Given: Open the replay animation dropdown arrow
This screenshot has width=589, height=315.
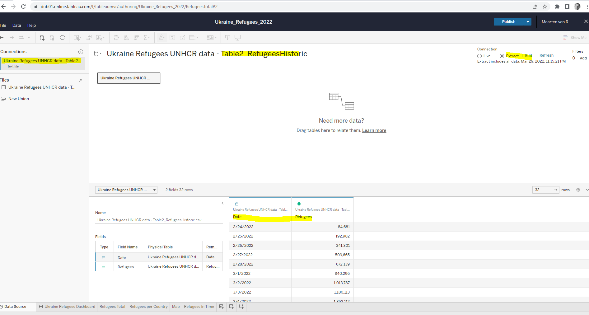Looking at the screenshot, I should click(x=29, y=38).
